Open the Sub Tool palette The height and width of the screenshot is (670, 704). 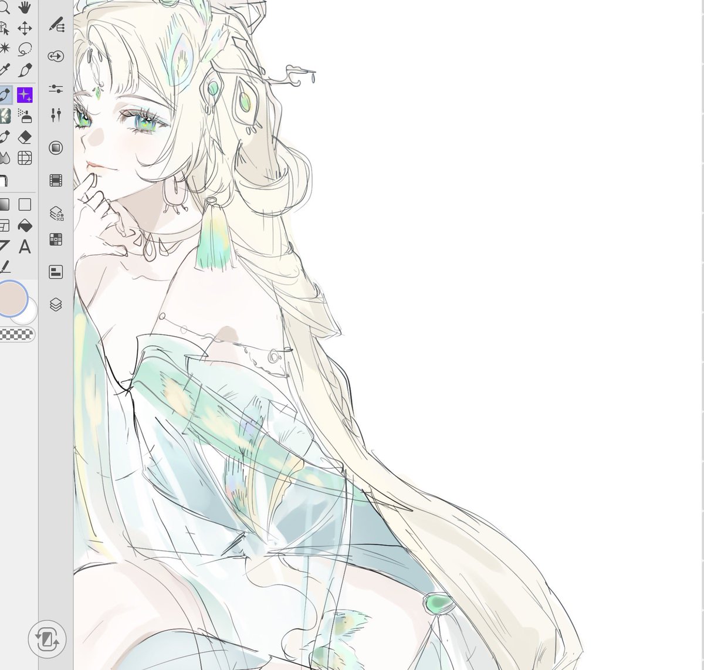(x=56, y=25)
